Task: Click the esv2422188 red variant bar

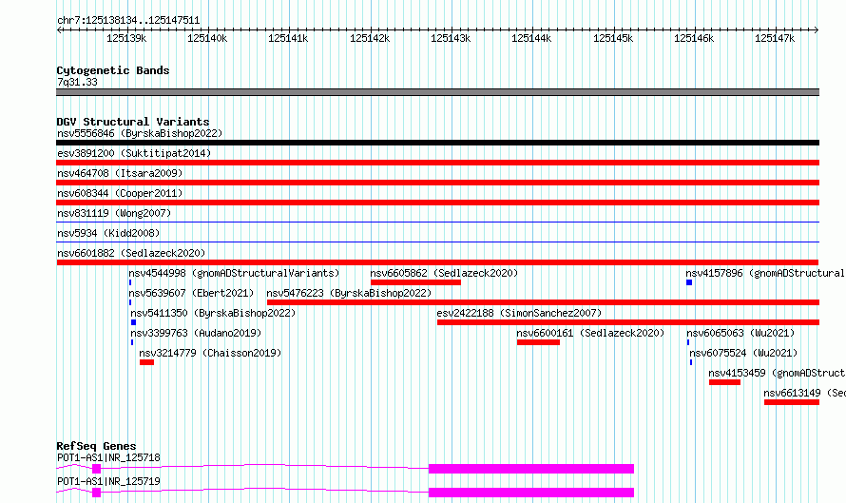Action: pyautogui.click(x=628, y=322)
